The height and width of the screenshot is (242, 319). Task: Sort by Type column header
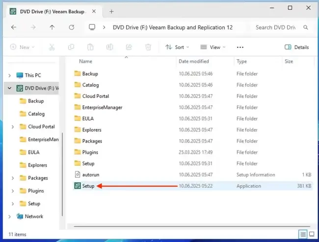coord(241,61)
